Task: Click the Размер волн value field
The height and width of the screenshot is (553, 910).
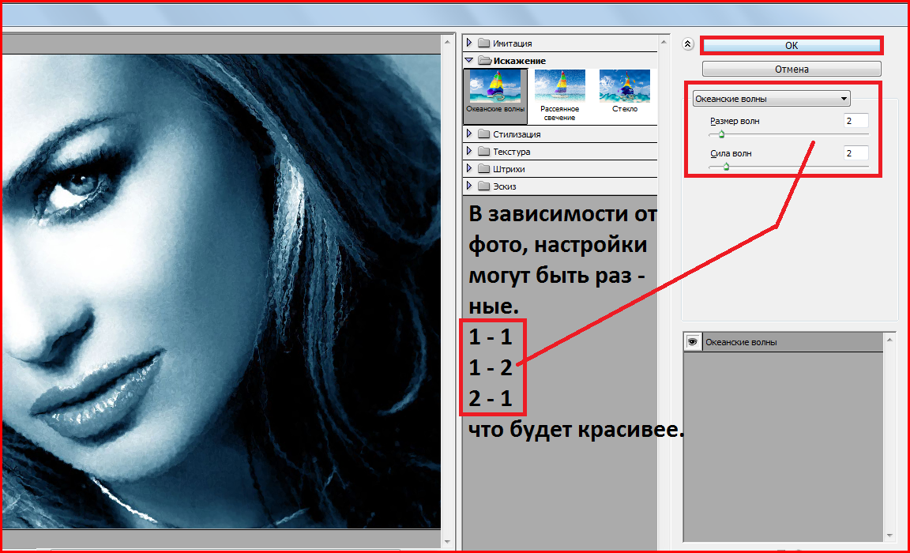Action: click(856, 121)
